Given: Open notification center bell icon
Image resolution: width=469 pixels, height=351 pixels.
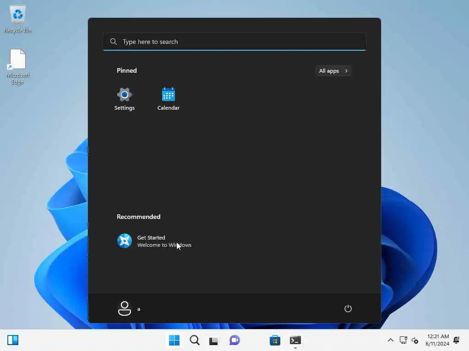Looking at the screenshot, I should [457, 340].
